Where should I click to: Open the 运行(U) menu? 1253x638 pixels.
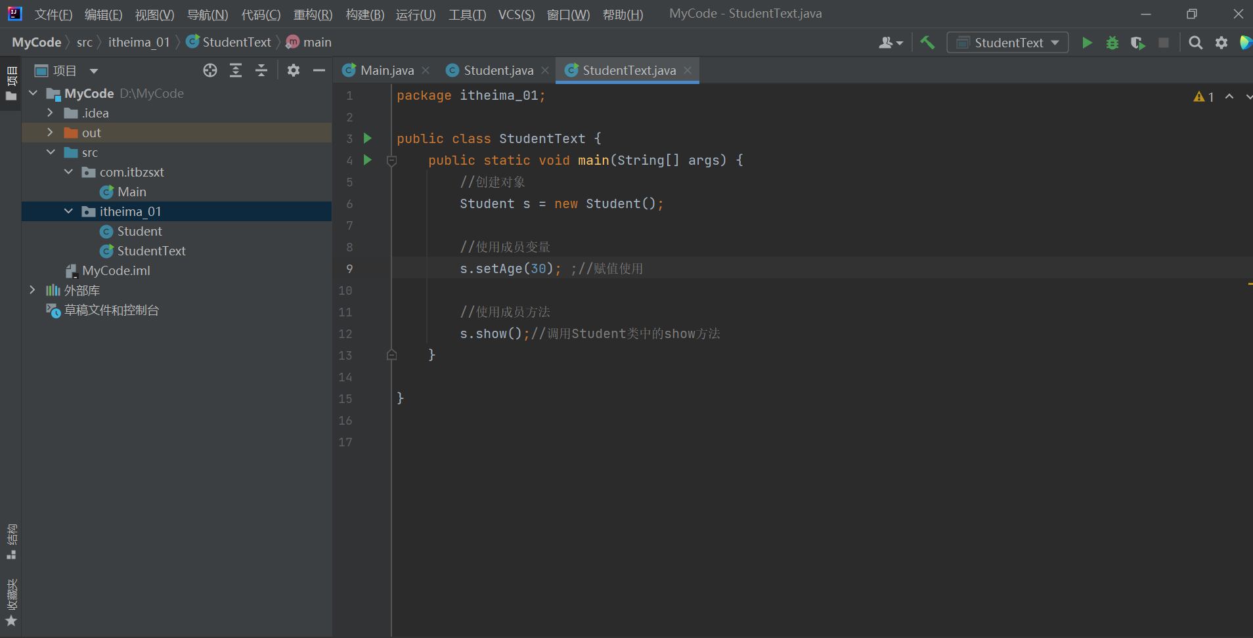click(x=416, y=14)
